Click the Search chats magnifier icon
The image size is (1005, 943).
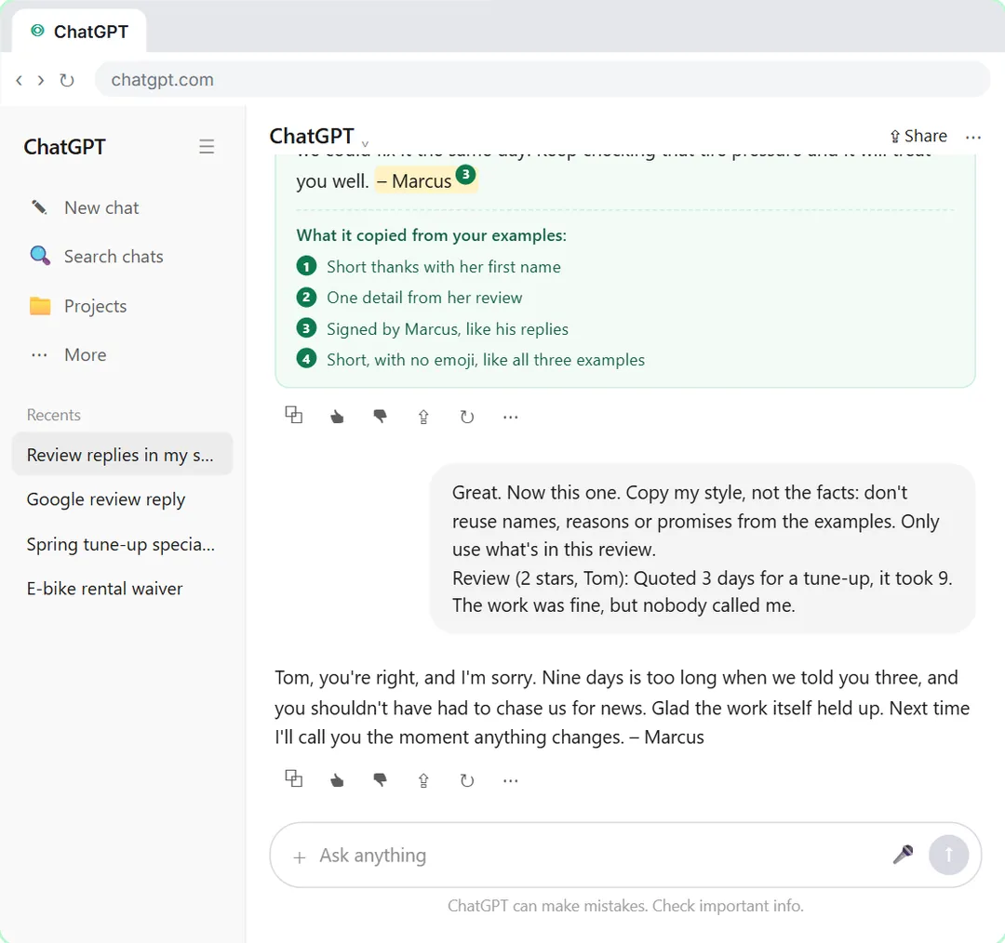coord(40,257)
